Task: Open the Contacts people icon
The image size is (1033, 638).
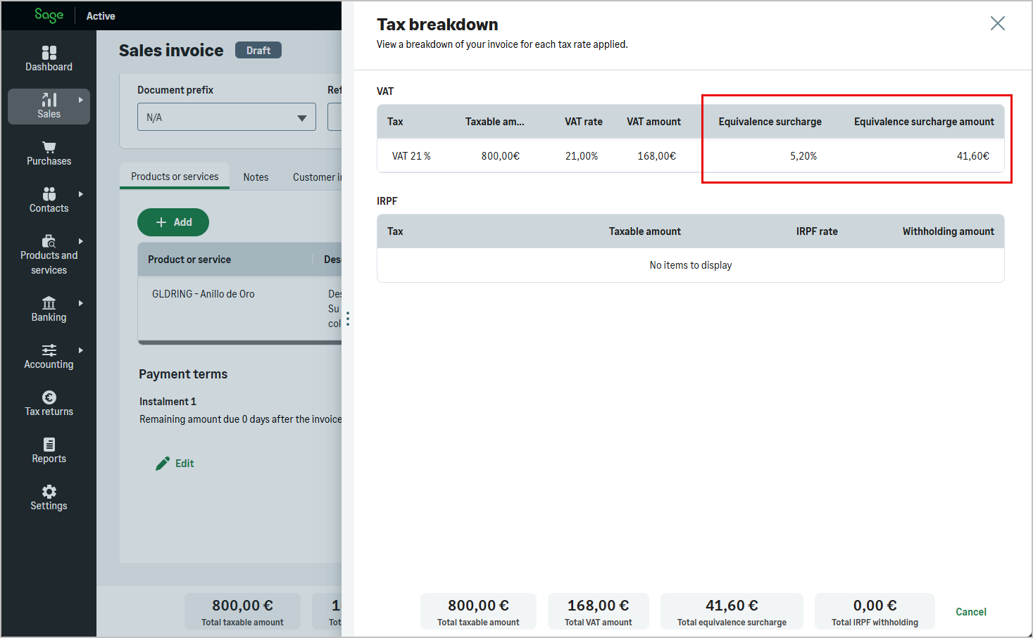Action: tap(49, 194)
